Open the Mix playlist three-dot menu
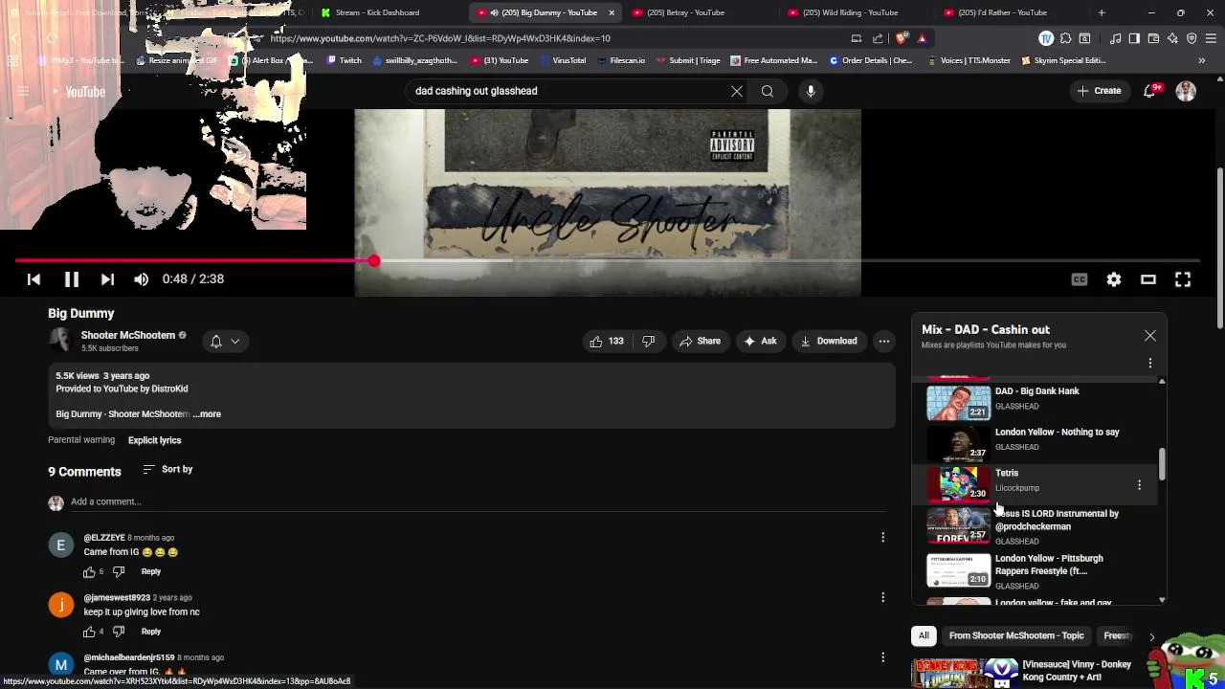 click(1149, 363)
